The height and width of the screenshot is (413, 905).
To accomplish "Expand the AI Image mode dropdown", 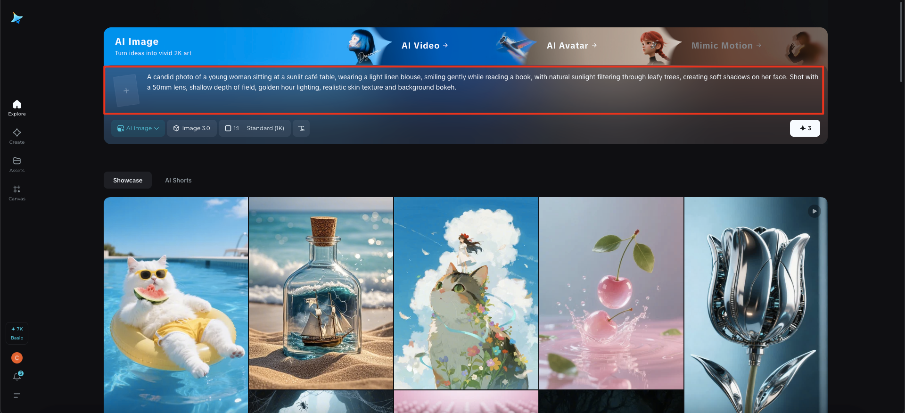I will pyautogui.click(x=138, y=128).
